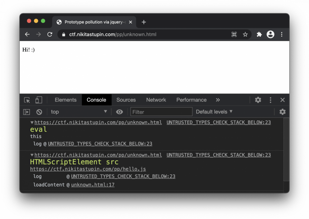This screenshot has width=309, height=219.
Task: Open console settings gear icon
Action: pos(282,112)
